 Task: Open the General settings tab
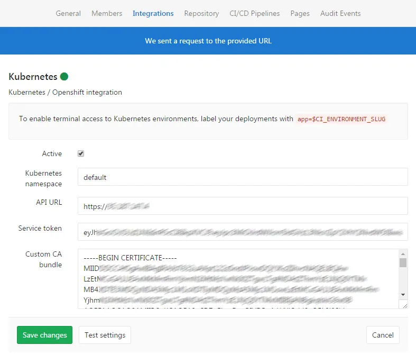68,13
